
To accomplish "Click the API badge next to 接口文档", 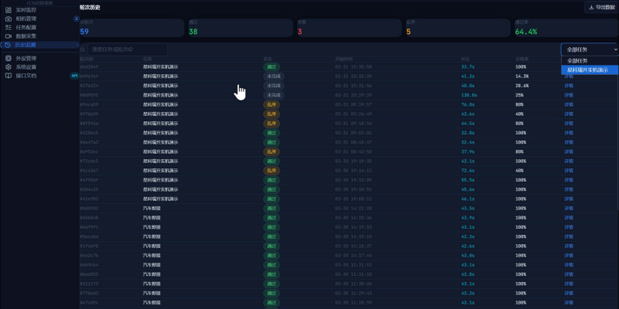I will (74, 76).
